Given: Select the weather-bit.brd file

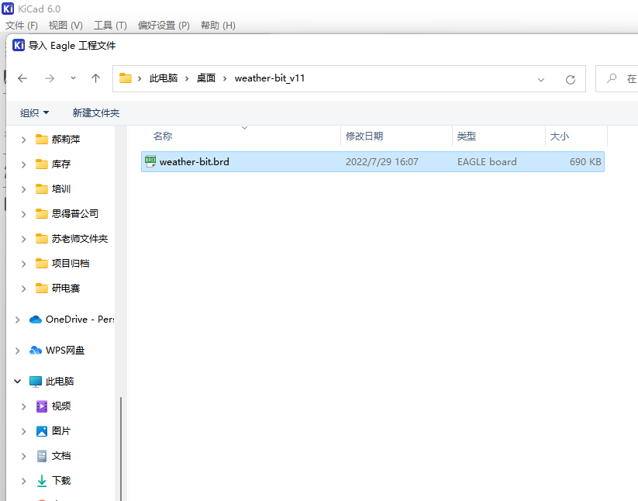Looking at the screenshot, I should point(373,161).
